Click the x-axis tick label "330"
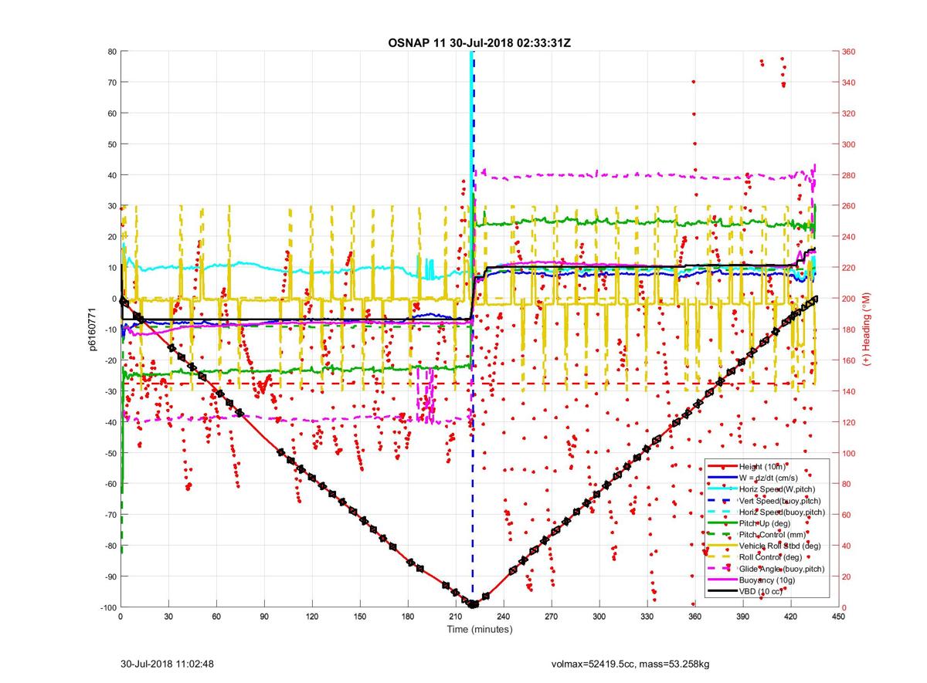Viewport: 927px width, 683px height. click(647, 617)
